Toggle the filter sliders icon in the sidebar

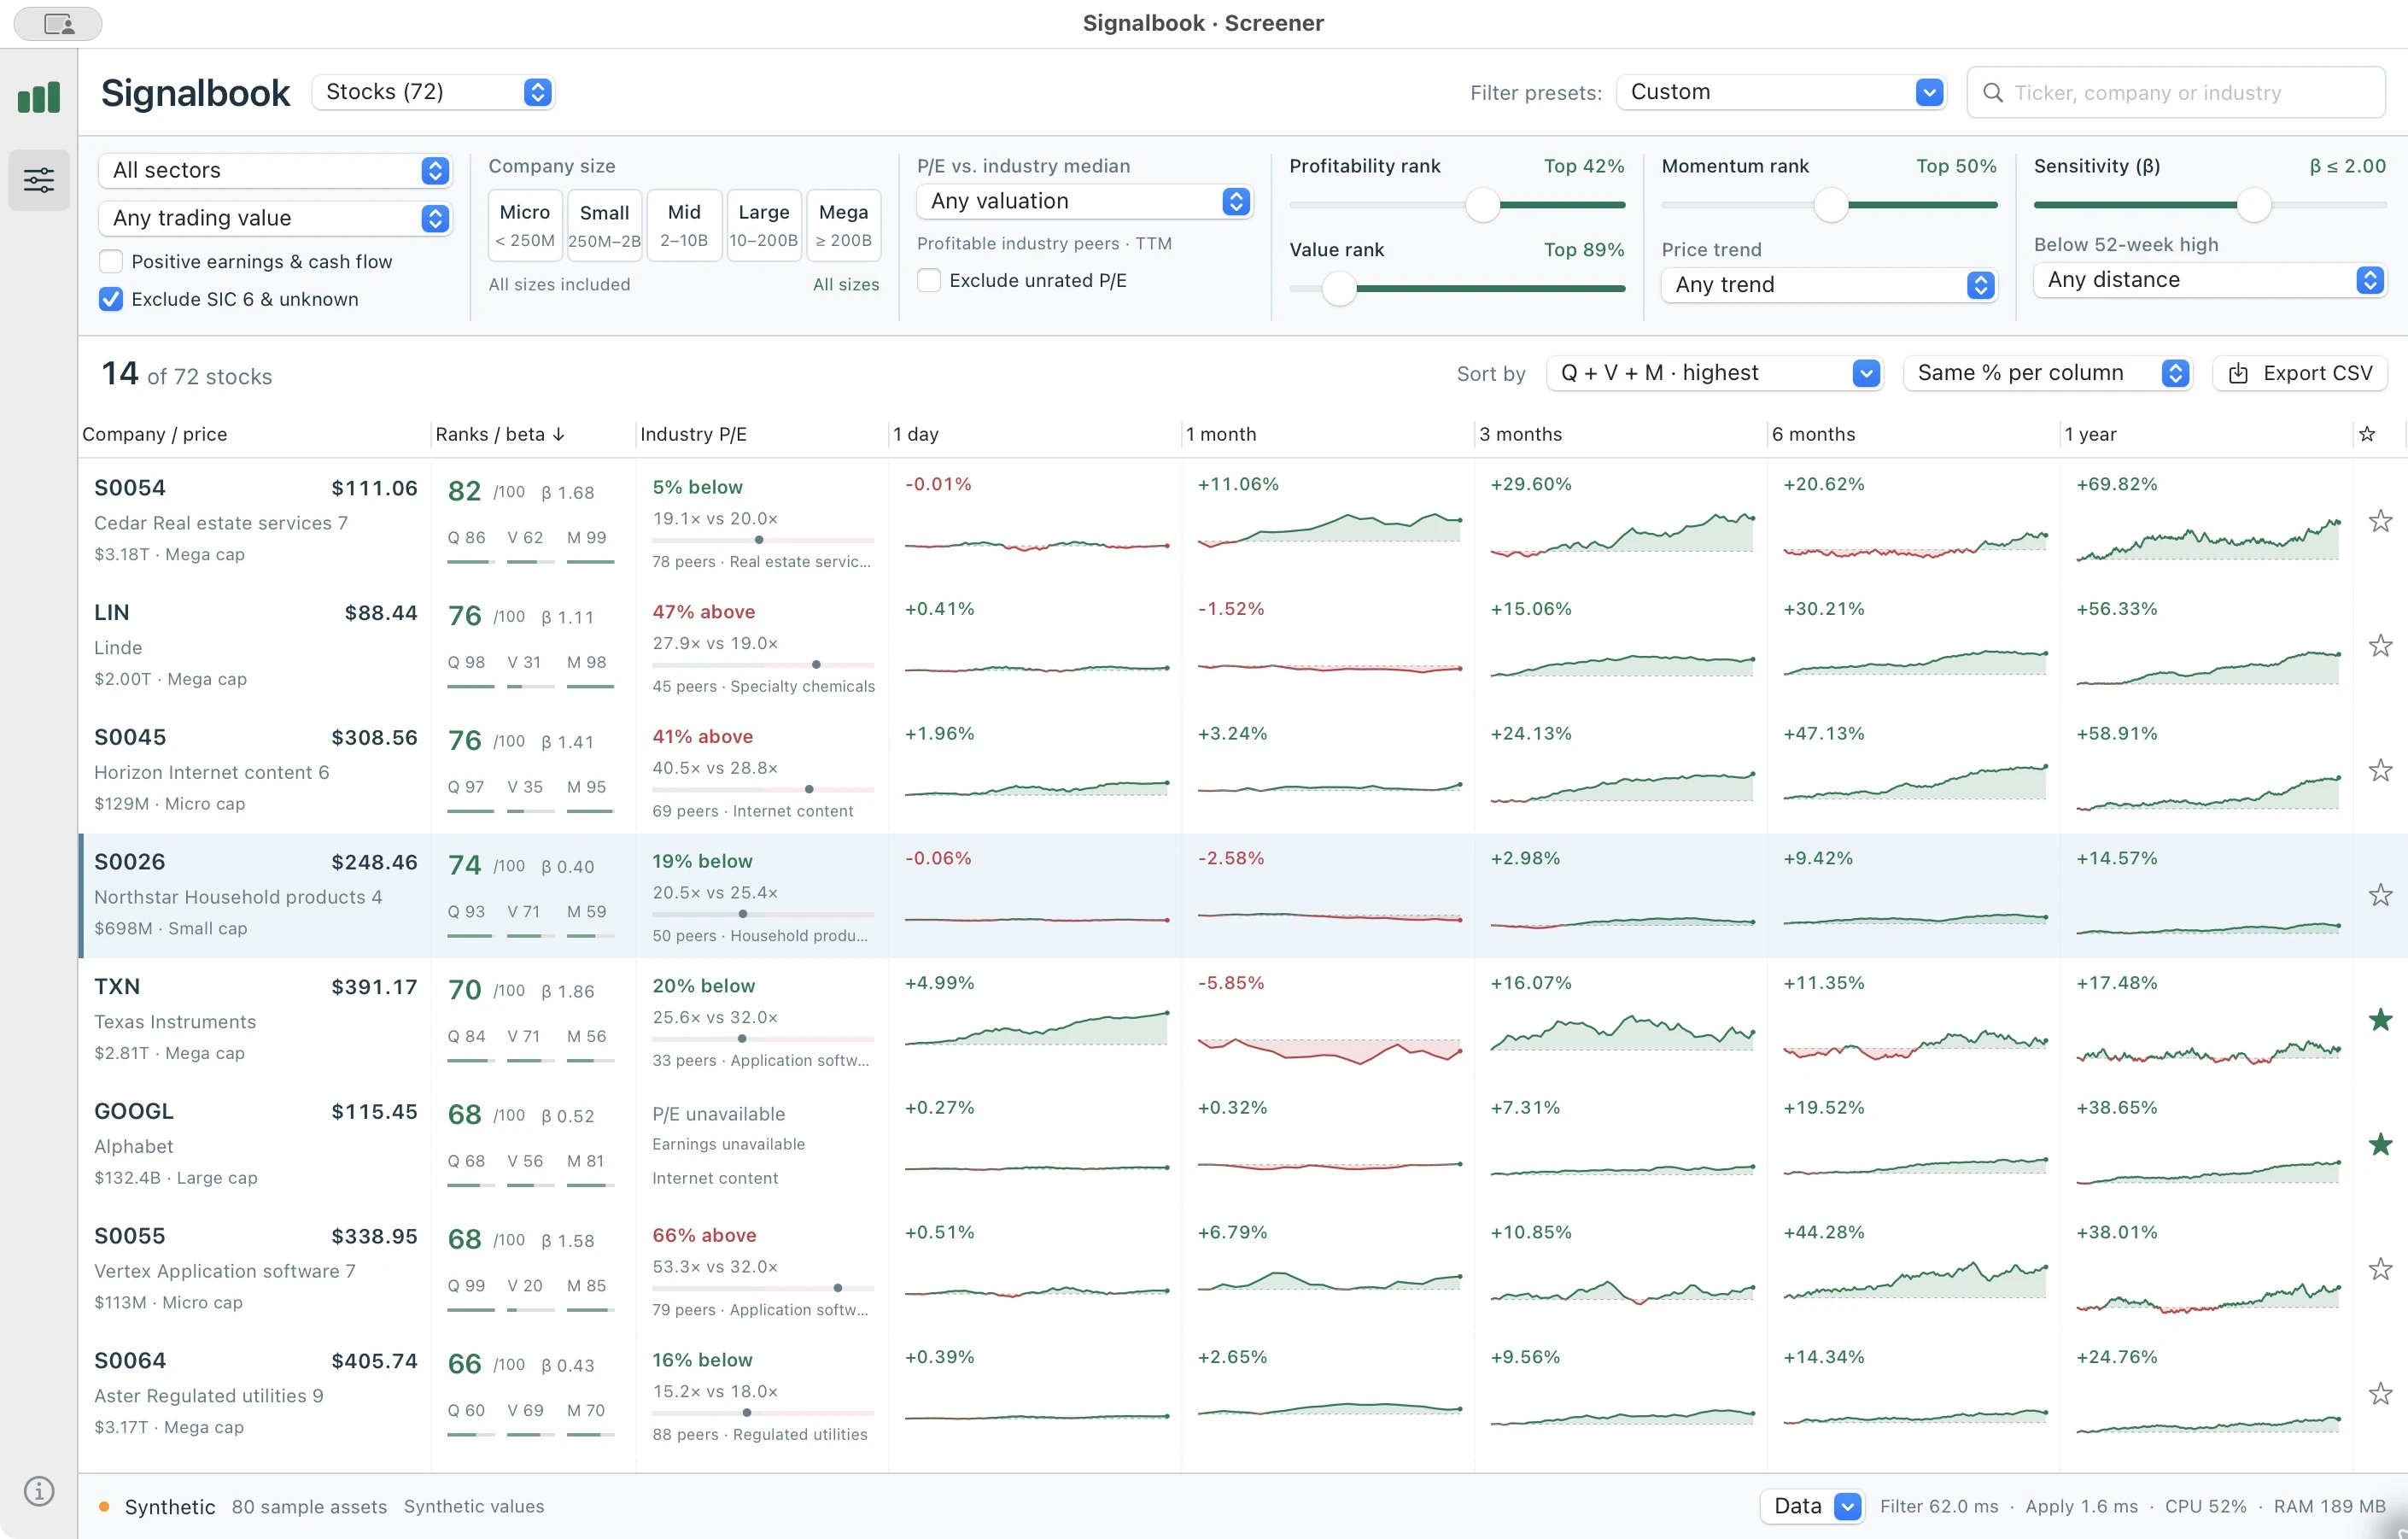tap(39, 180)
